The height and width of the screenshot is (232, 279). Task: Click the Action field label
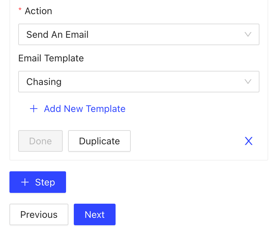38,11
